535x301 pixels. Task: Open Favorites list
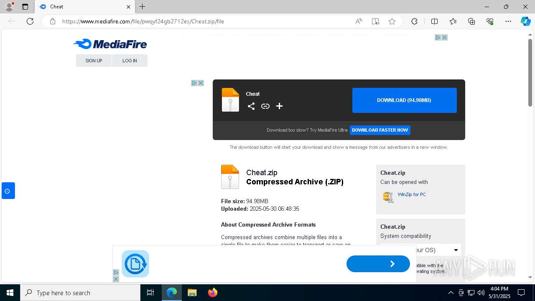(x=453, y=21)
